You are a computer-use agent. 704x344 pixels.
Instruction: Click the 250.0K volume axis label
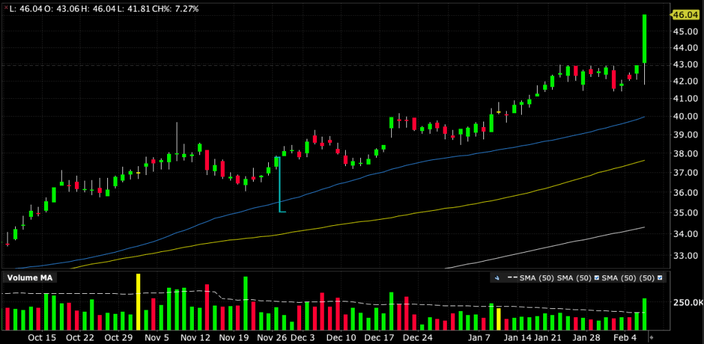tap(687, 303)
